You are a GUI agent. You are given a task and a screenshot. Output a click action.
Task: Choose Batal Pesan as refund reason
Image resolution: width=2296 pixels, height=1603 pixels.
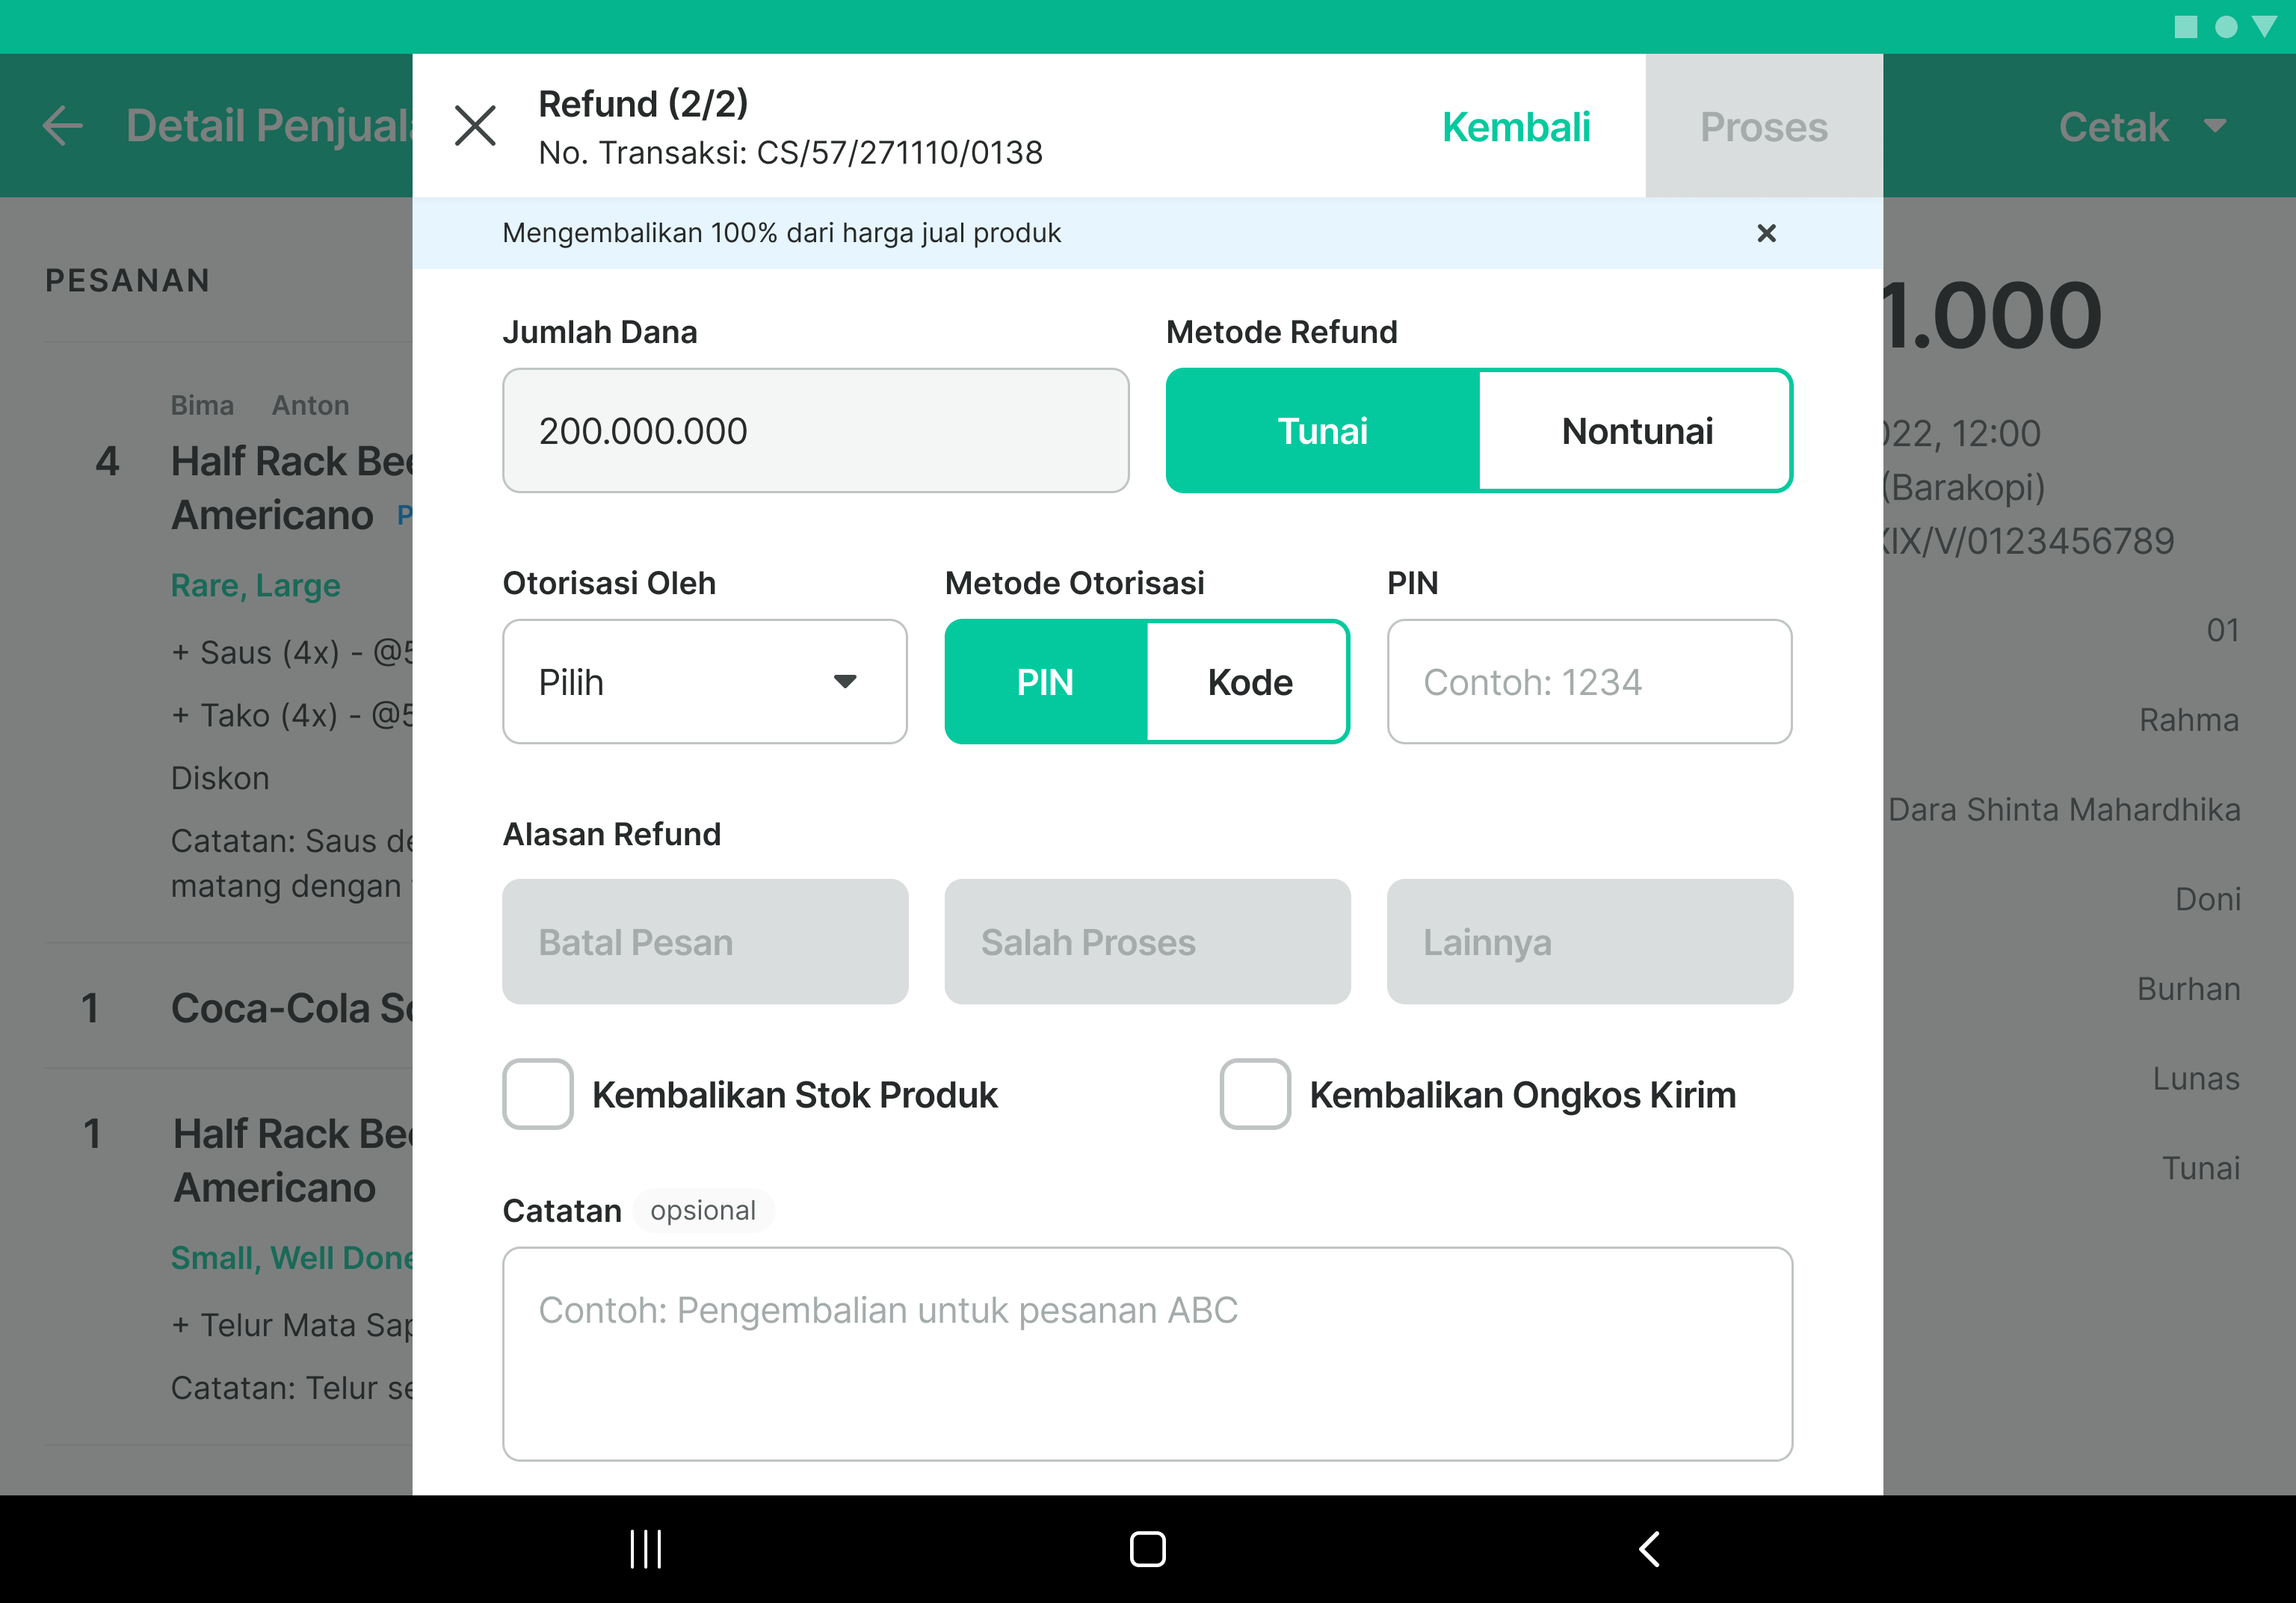point(704,941)
